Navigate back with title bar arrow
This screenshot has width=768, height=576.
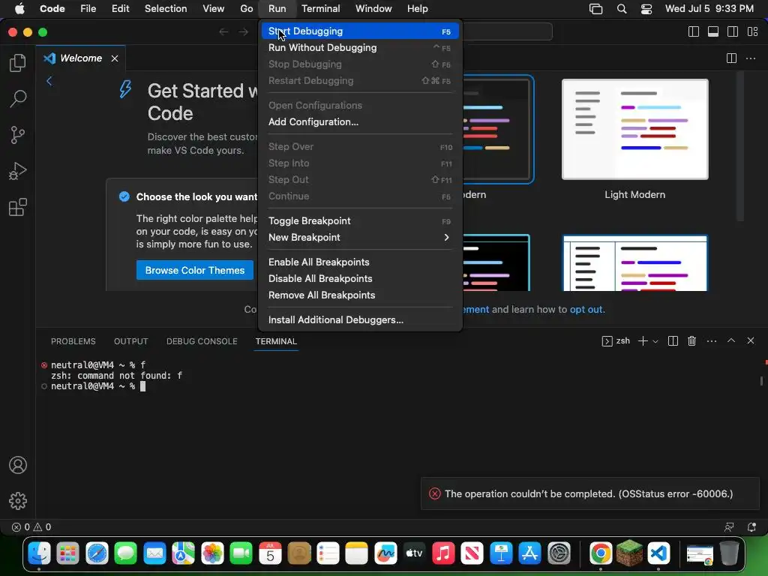[x=223, y=31]
